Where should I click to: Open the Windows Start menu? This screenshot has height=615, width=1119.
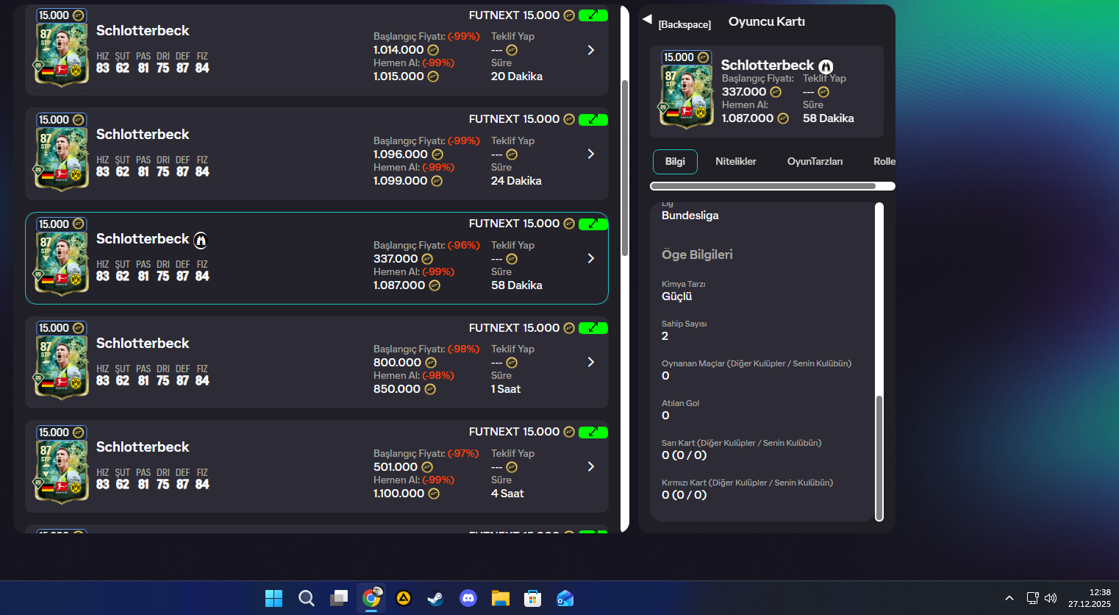point(274,598)
